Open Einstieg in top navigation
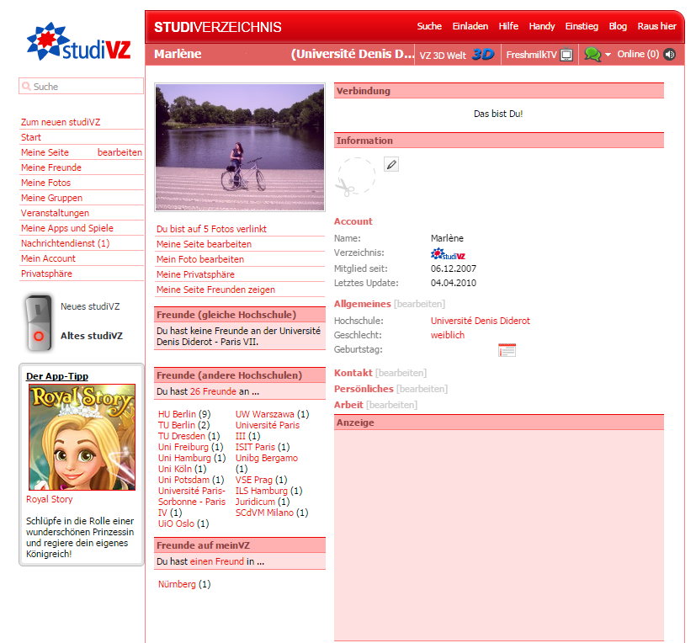 (582, 26)
